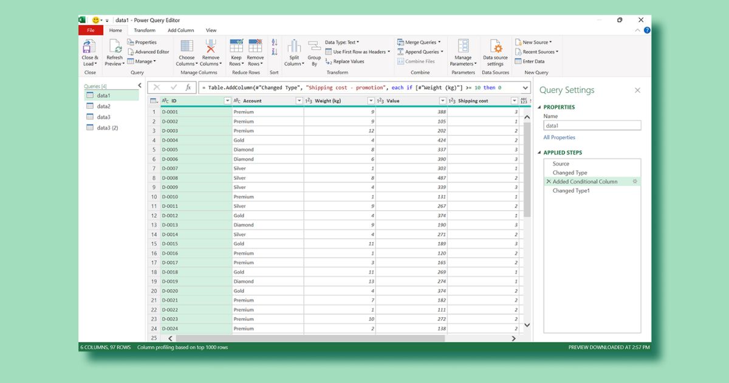Sort ascending with the A-Z icon
The height and width of the screenshot is (383, 729).
tap(275, 42)
